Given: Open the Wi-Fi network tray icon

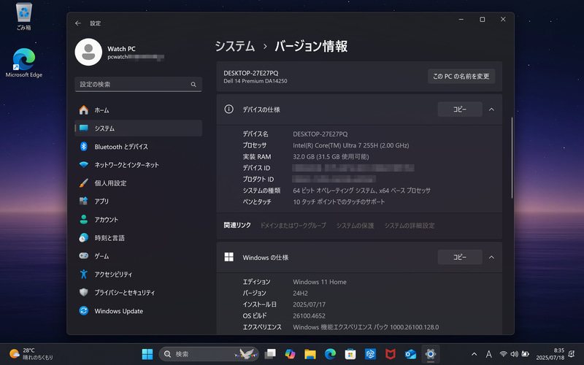Looking at the screenshot, I should click(x=503, y=354).
